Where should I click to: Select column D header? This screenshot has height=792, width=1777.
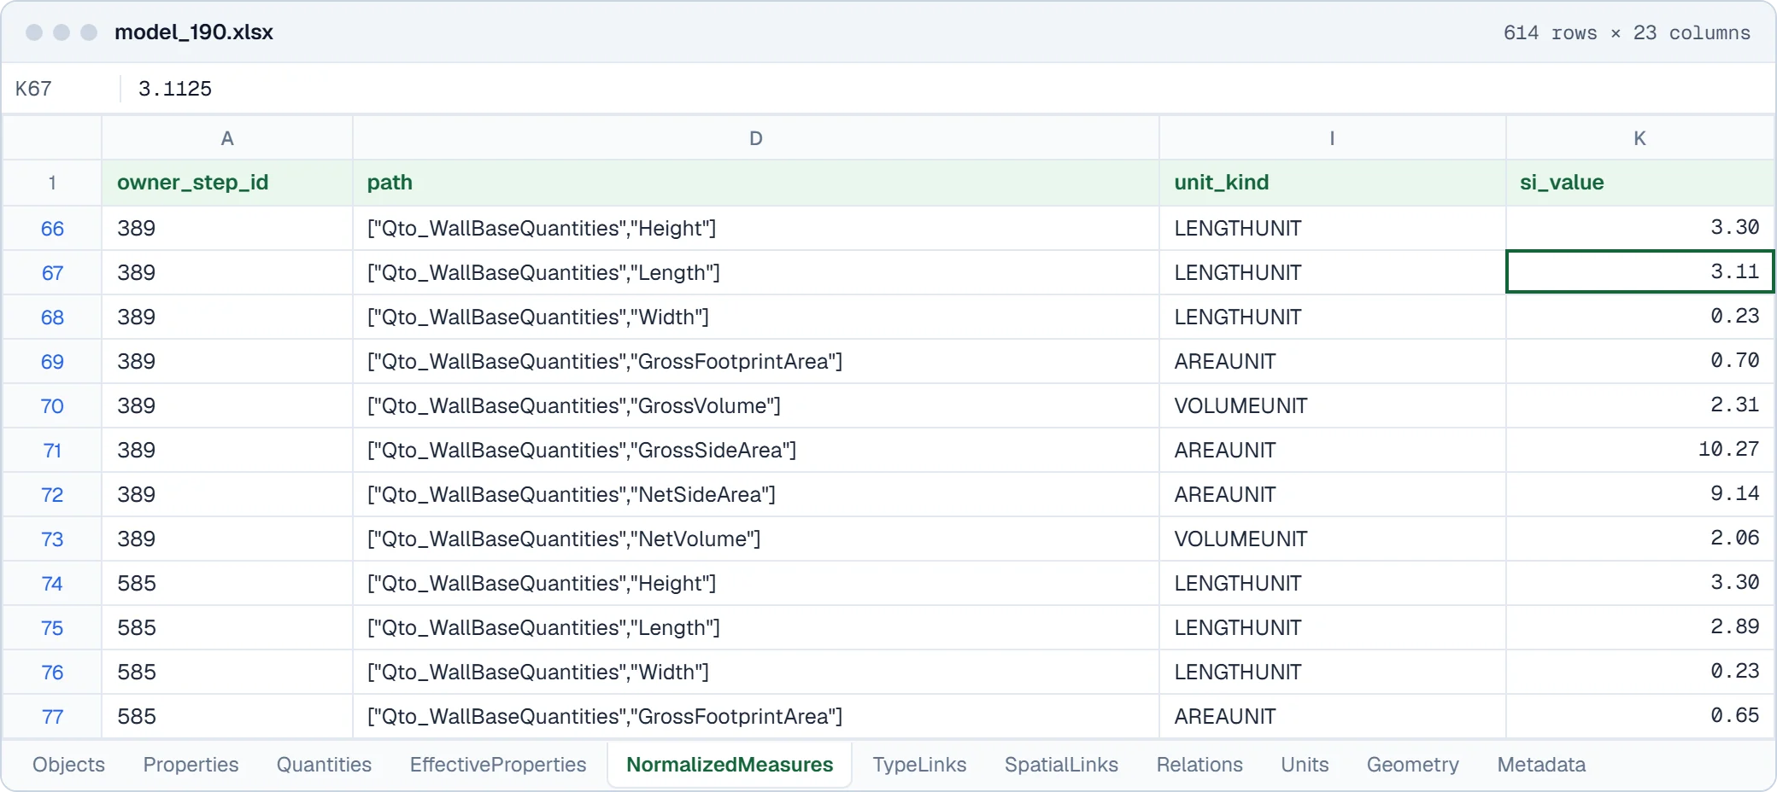(756, 138)
